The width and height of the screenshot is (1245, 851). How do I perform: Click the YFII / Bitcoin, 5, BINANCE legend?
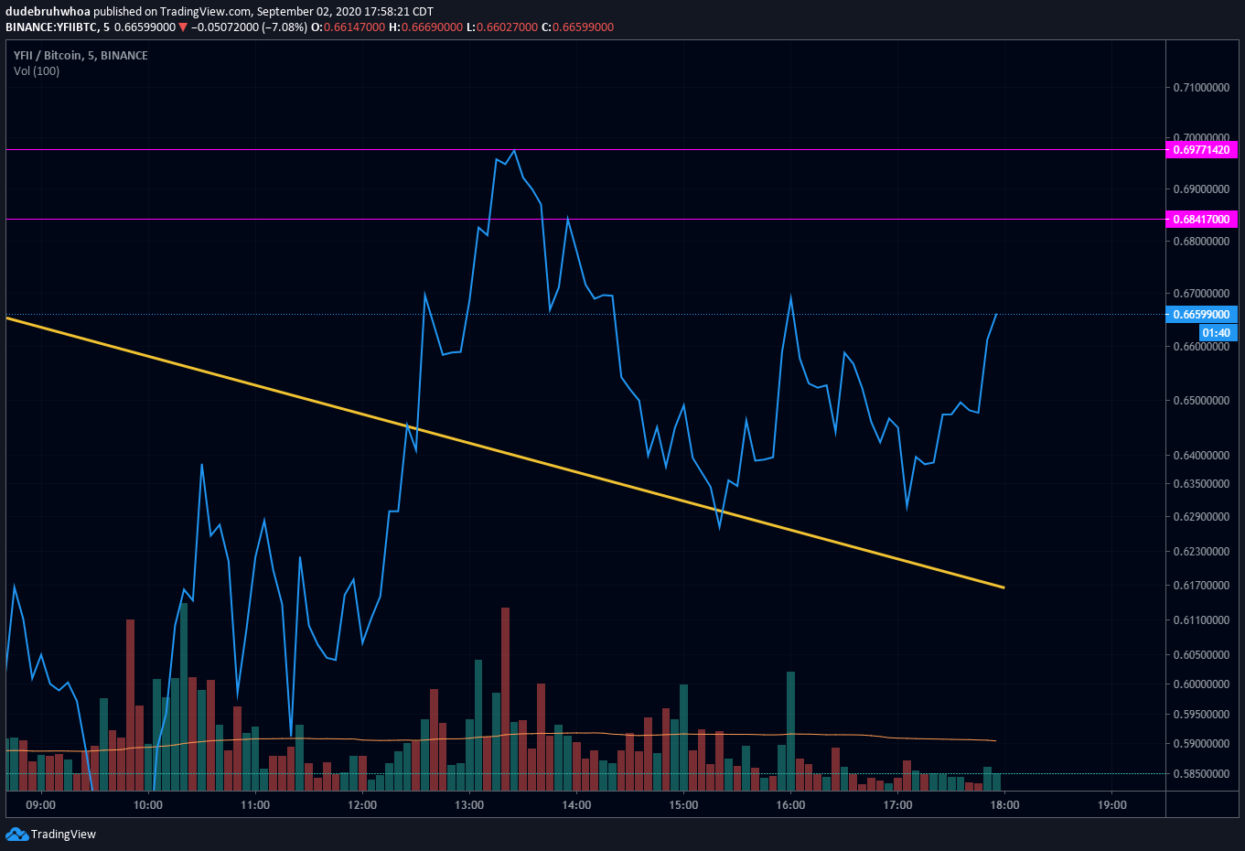click(80, 55)
